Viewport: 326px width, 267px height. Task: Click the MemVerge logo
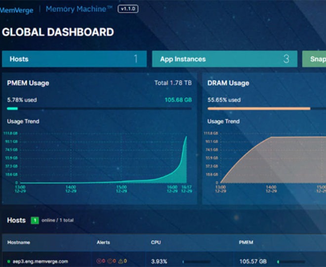pyautogui.click(x=17, y=9)
